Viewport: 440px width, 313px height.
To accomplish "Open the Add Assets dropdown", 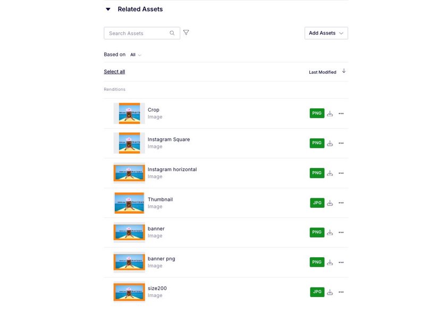I will tap(326, 32).
